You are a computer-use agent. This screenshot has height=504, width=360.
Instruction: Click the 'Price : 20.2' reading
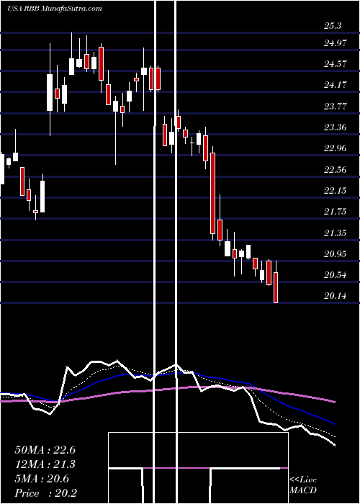coord(45,493)
